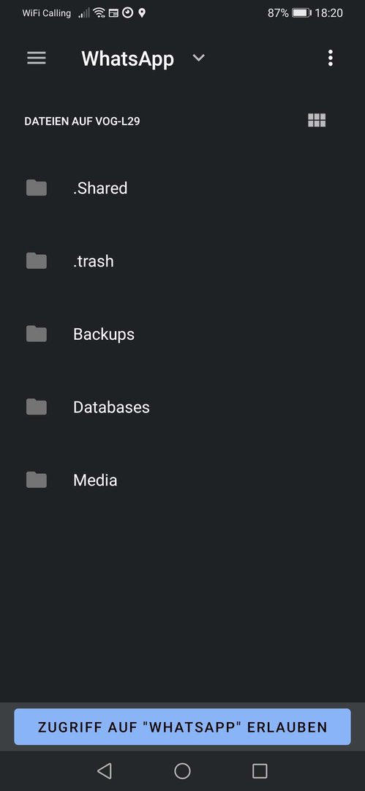Tap the WhatsApp folder title

[127, 59]
